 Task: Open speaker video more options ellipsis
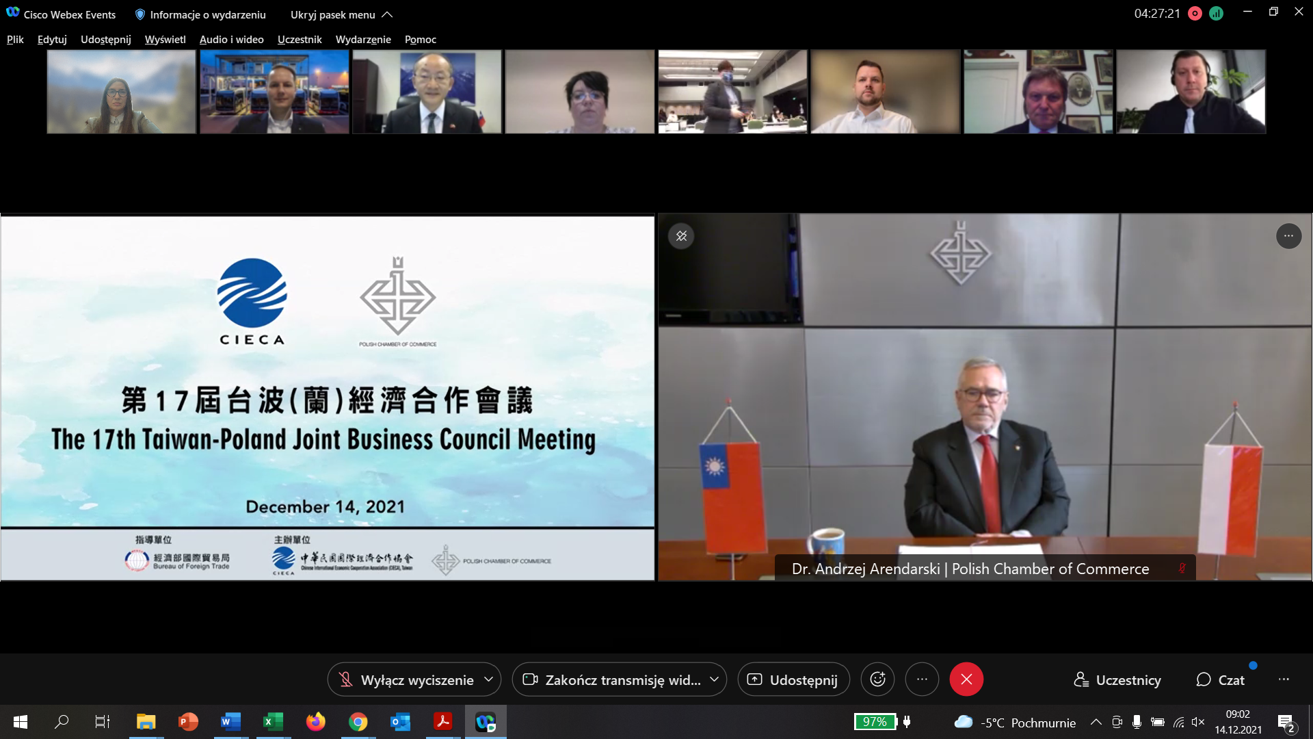coord(1288,236)
